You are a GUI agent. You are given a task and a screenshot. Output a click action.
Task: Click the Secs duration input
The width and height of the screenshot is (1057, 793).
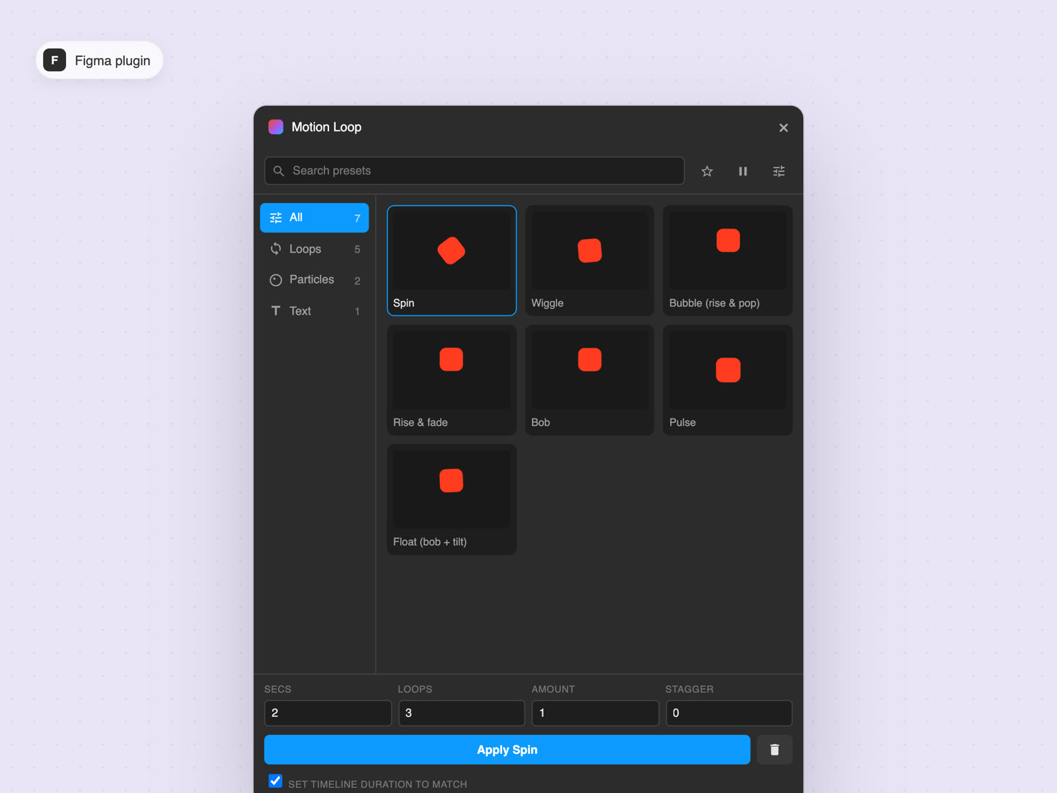pos(328,713)
